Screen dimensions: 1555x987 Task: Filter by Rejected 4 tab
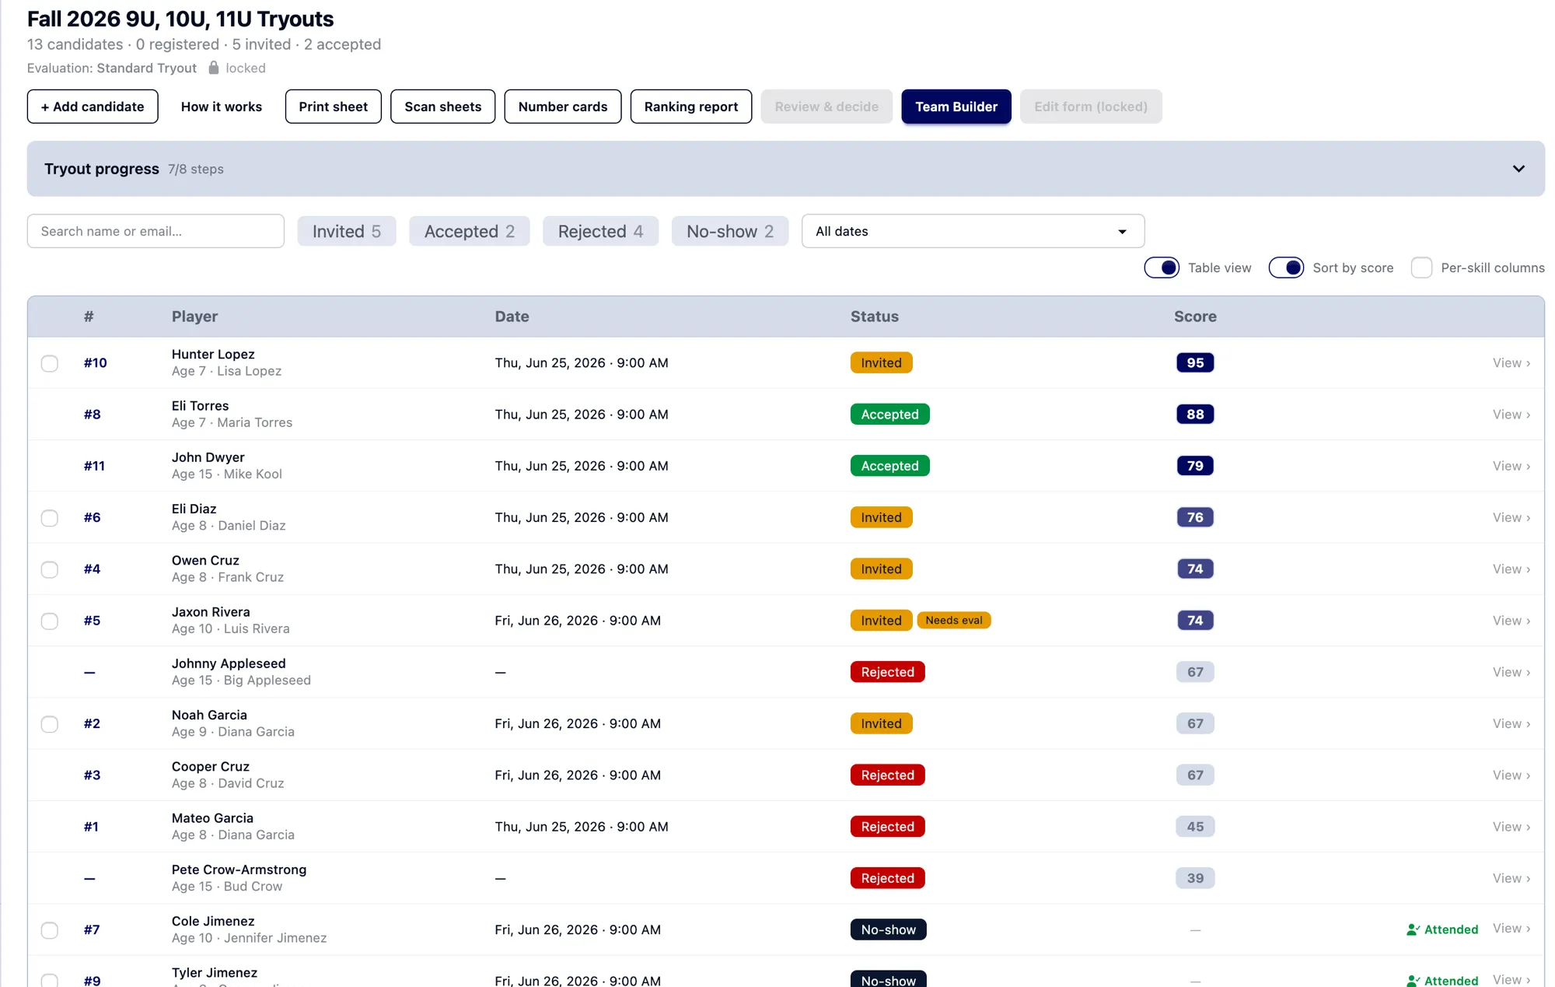click(600, 231)
